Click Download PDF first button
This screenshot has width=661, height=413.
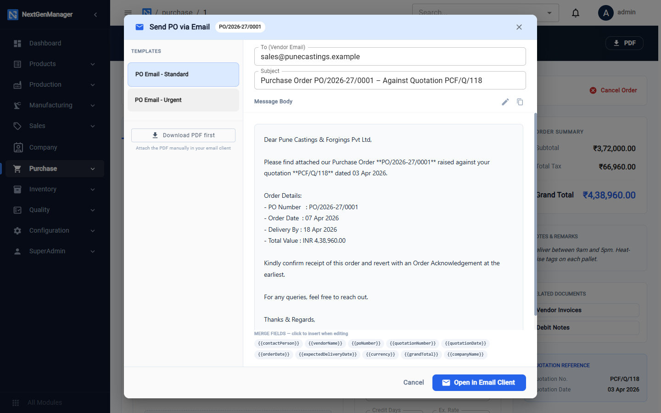click(x=183, y=135)
